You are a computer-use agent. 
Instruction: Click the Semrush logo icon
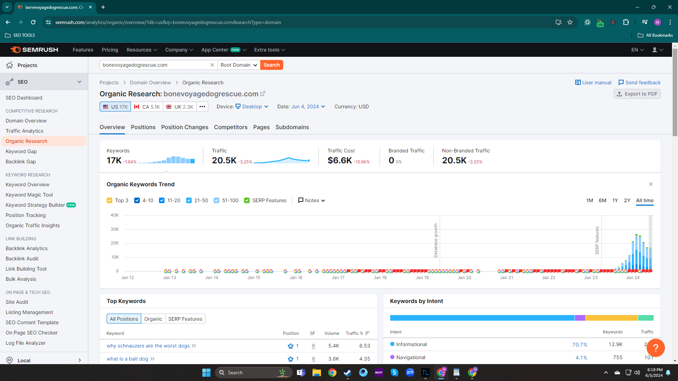click(16, 50)
